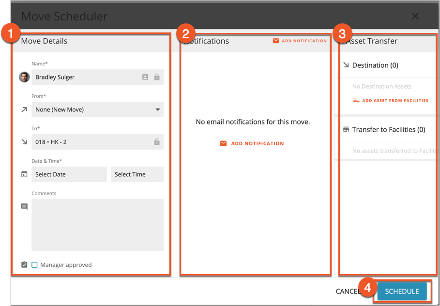Click Bradley Sulger's profile avatar
Viewport: 440px width, 306px height.
click(x=24, y=76)
